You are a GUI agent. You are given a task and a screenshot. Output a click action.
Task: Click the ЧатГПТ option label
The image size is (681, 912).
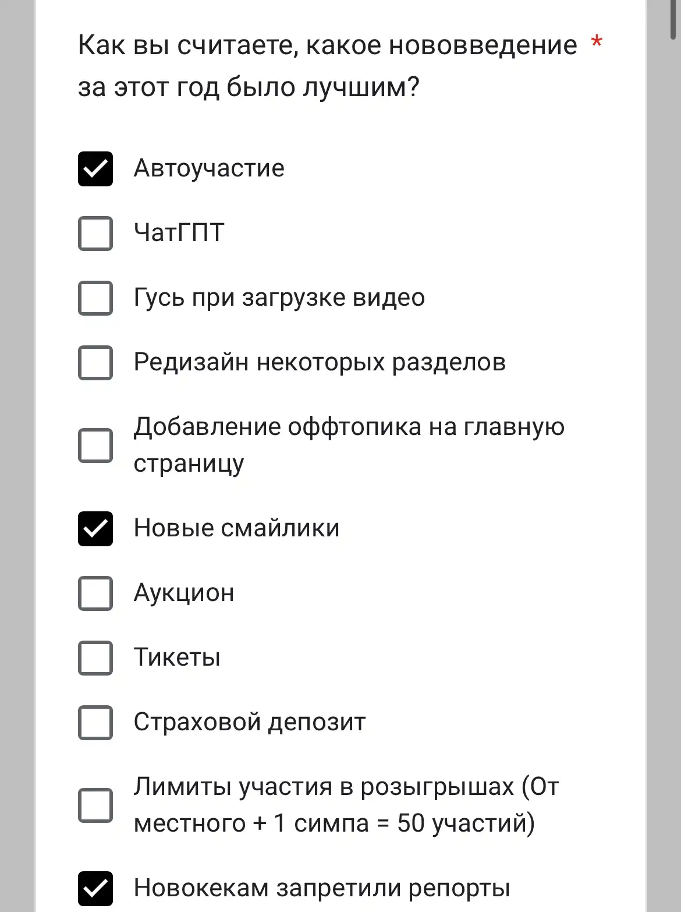click(x=179, y=233)
